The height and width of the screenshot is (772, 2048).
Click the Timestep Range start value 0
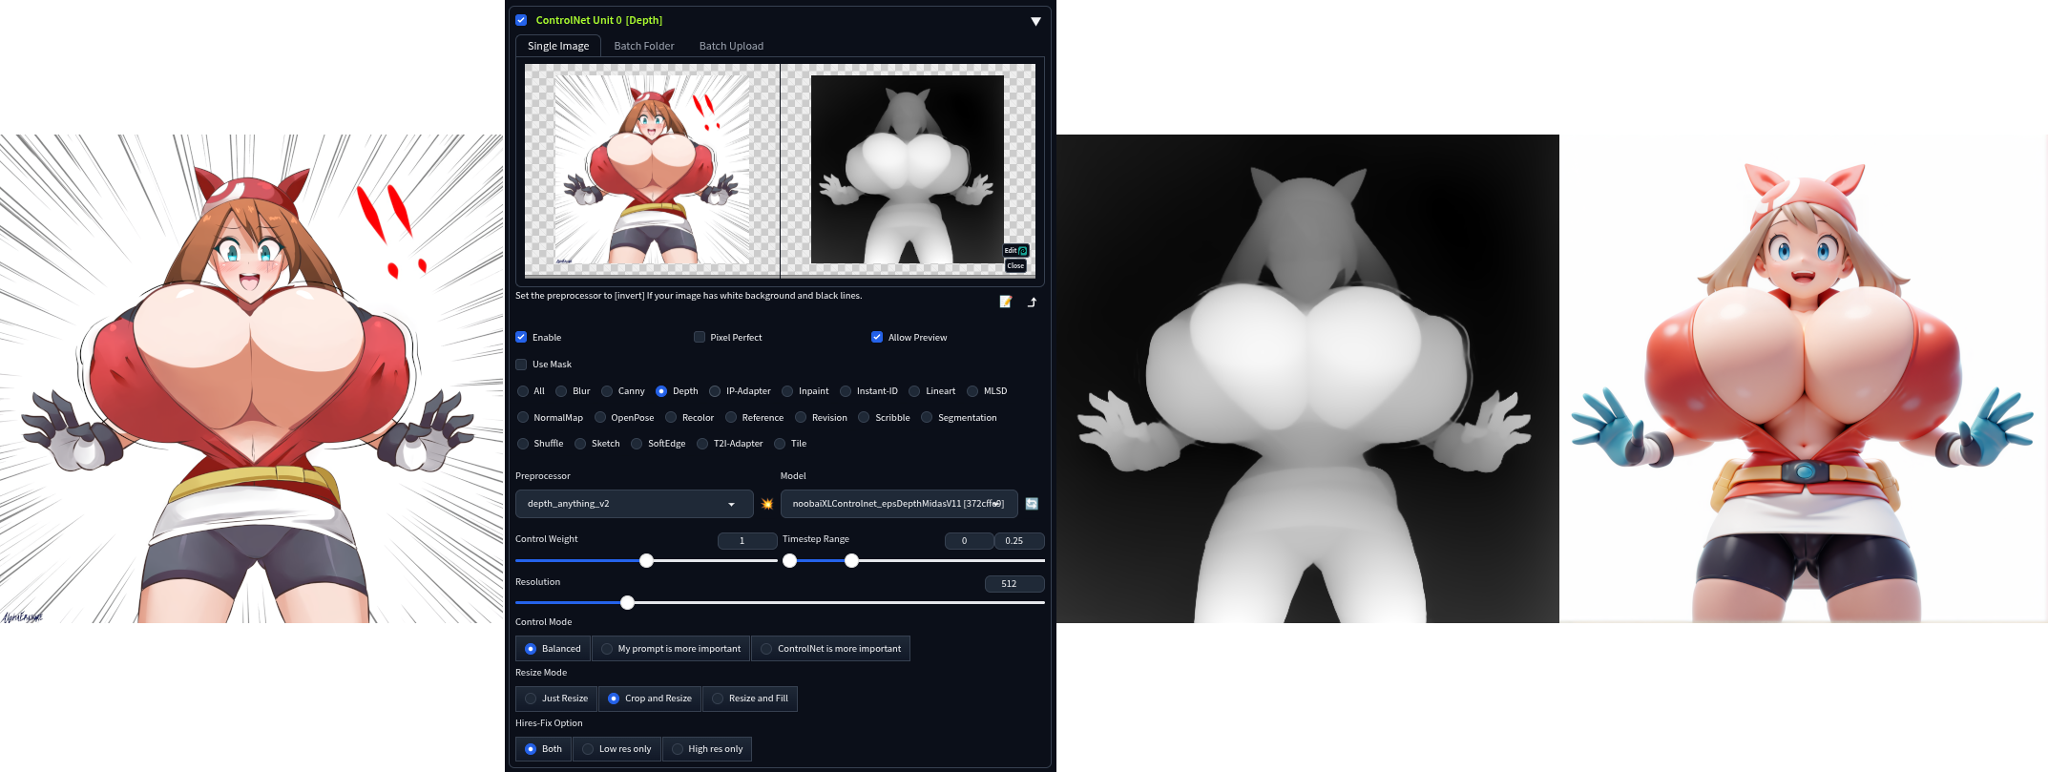click(970, 541)
